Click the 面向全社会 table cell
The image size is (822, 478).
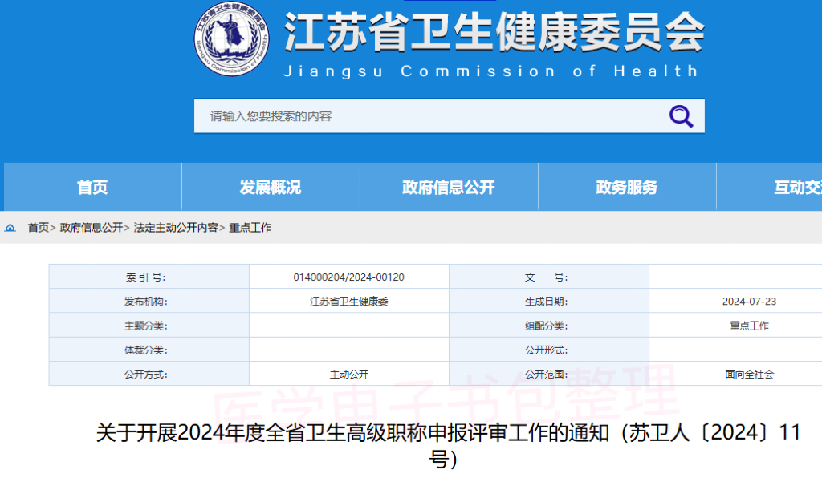tap(735, 374)
